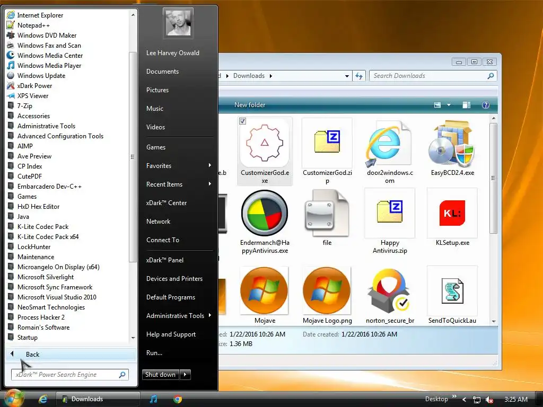This screenshot has height=407, width=543.
Task: Show hidden tray icons arrow
Action: [x=464, y=400]
